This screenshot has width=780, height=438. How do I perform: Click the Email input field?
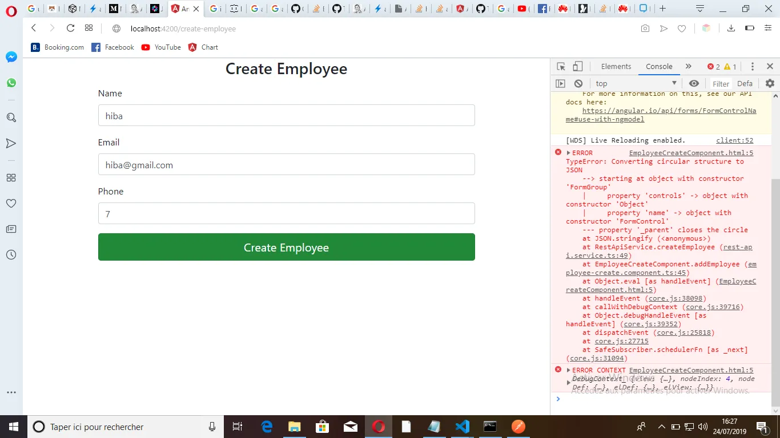[287, 164]
